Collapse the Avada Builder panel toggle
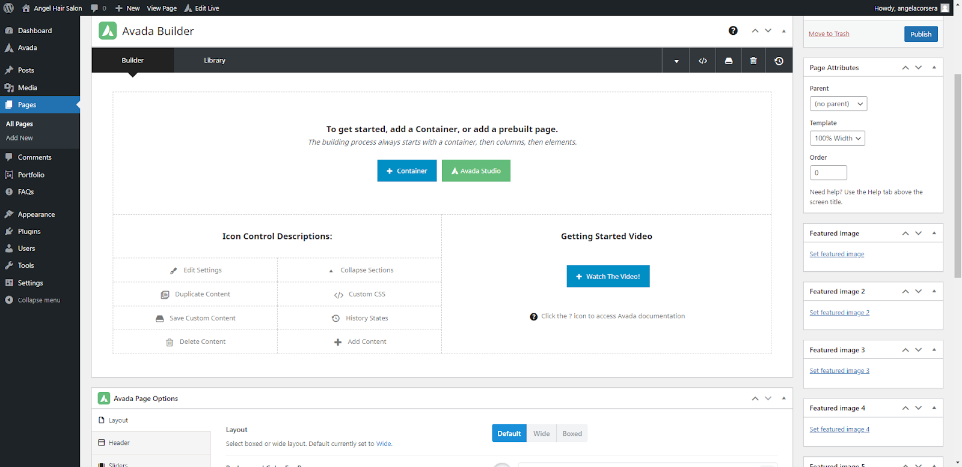This screenshot has width=962, height=467. pyautogui.click(x=783, y=31)
